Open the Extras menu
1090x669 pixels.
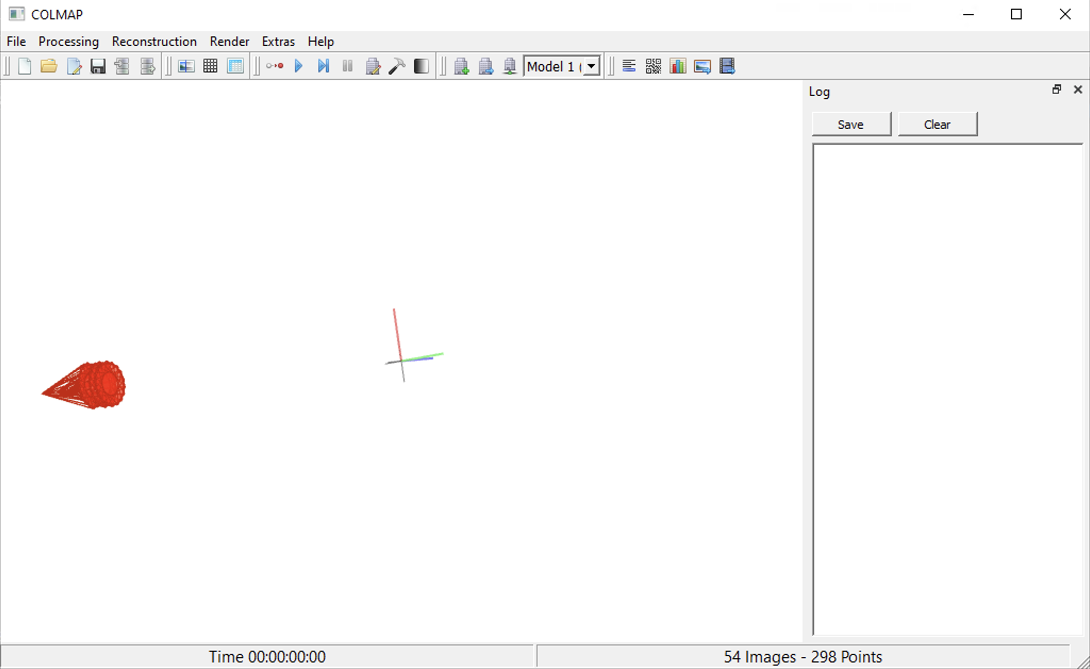tap(278, 41)
